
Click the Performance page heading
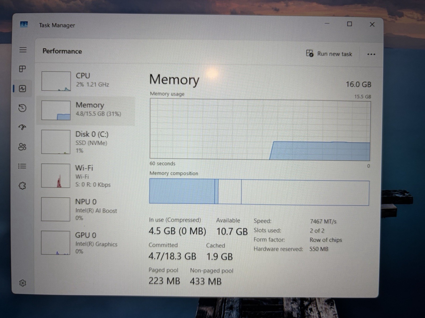(62, 51)
